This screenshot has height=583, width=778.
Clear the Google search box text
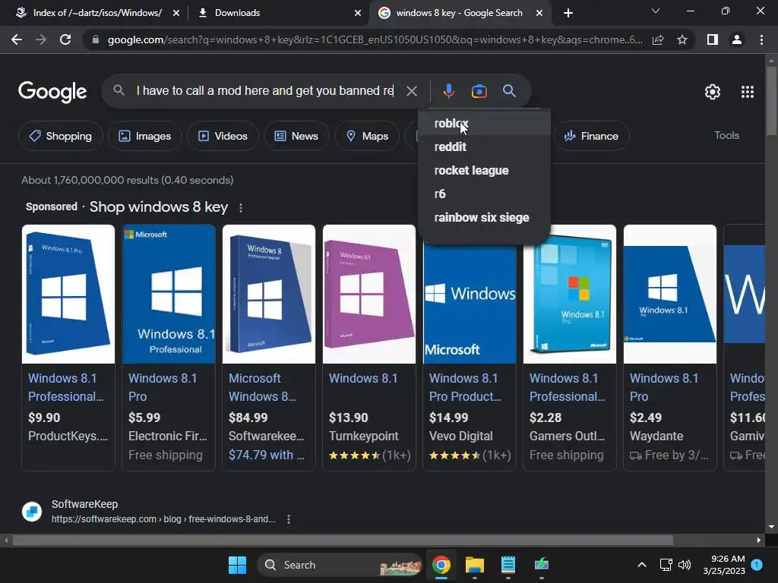pos(411,91)
